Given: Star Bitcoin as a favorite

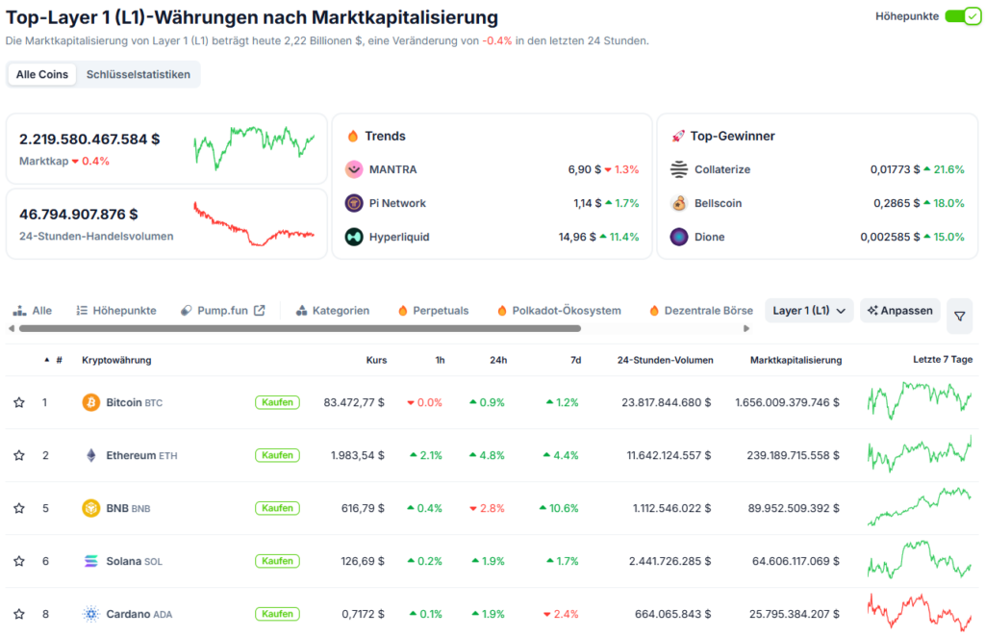Looking at the screenshot, I should 17,401.
